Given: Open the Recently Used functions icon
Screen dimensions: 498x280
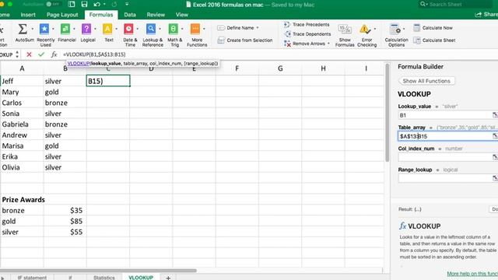Looking at the screenshot, I should click(44, 30).
